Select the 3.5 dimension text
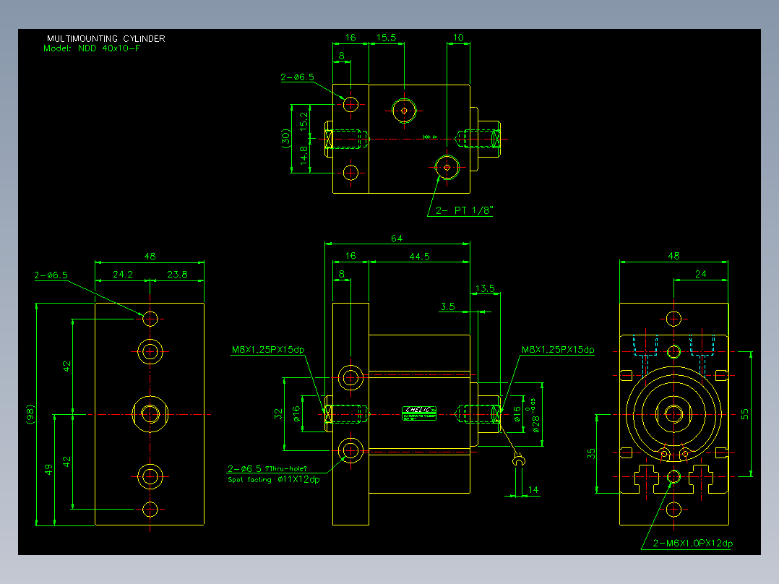This screenshot has width=779, height=584. click(x=447, y=306)
